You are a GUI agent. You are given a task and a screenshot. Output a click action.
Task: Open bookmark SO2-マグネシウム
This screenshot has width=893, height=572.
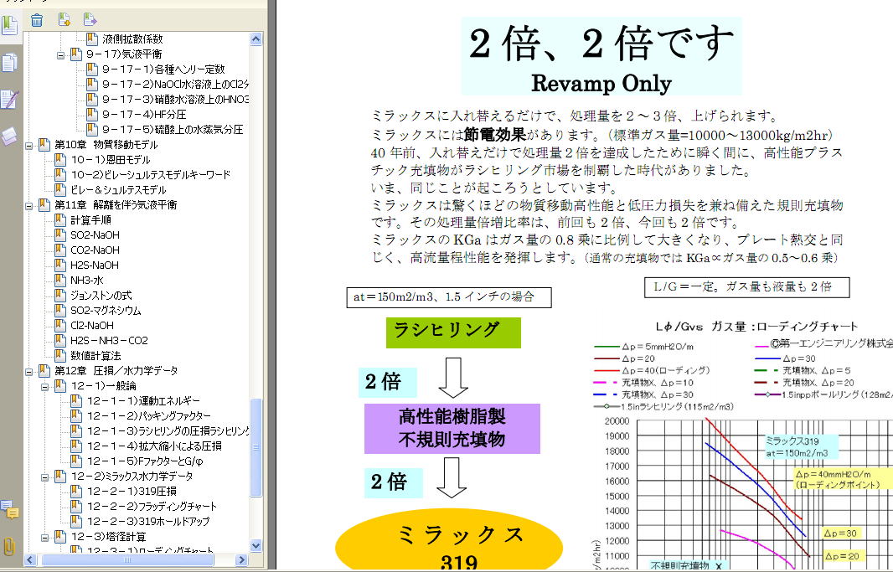pos(106,310)
